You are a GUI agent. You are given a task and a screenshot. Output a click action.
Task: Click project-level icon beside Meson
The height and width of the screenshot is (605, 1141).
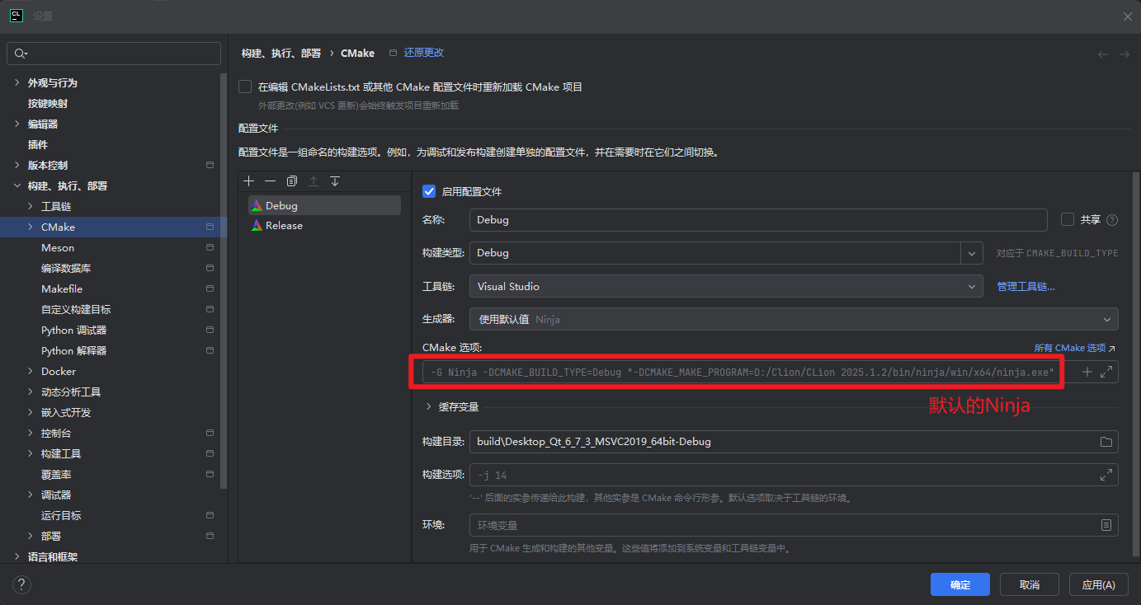coord(210,248)
